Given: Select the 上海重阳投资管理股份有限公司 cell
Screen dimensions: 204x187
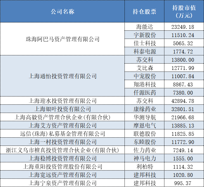Looking at the screenshot, I should 62,166.
